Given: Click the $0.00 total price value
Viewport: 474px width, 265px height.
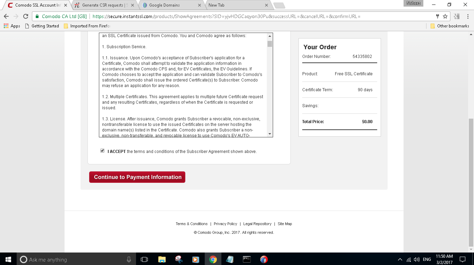Looking at the screenshot, I should coord(367,122).
